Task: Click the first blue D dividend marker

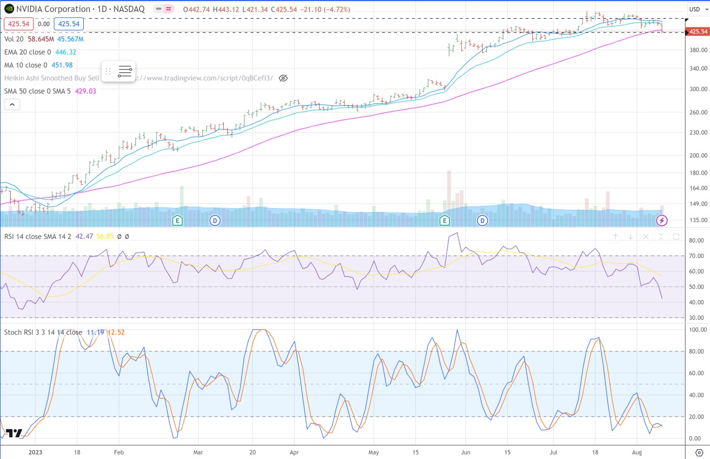Action: click(215, 220)
